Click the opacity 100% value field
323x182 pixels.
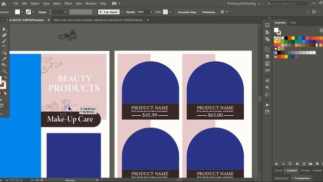[x=143, y=12]
